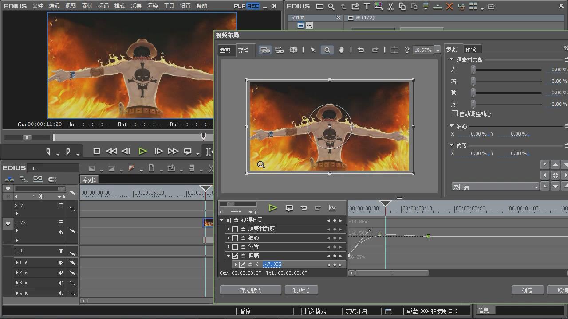568x319 pixels.
Task: Mute the 2 A audio track speaker
Action: coord(61,273)
